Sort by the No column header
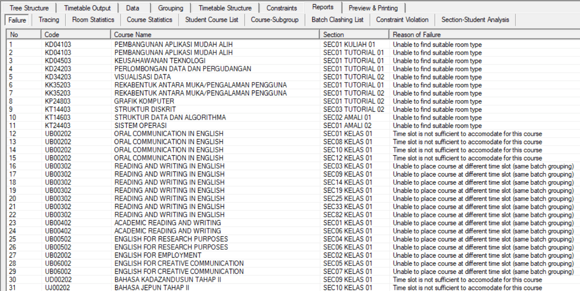 [24, 35]
